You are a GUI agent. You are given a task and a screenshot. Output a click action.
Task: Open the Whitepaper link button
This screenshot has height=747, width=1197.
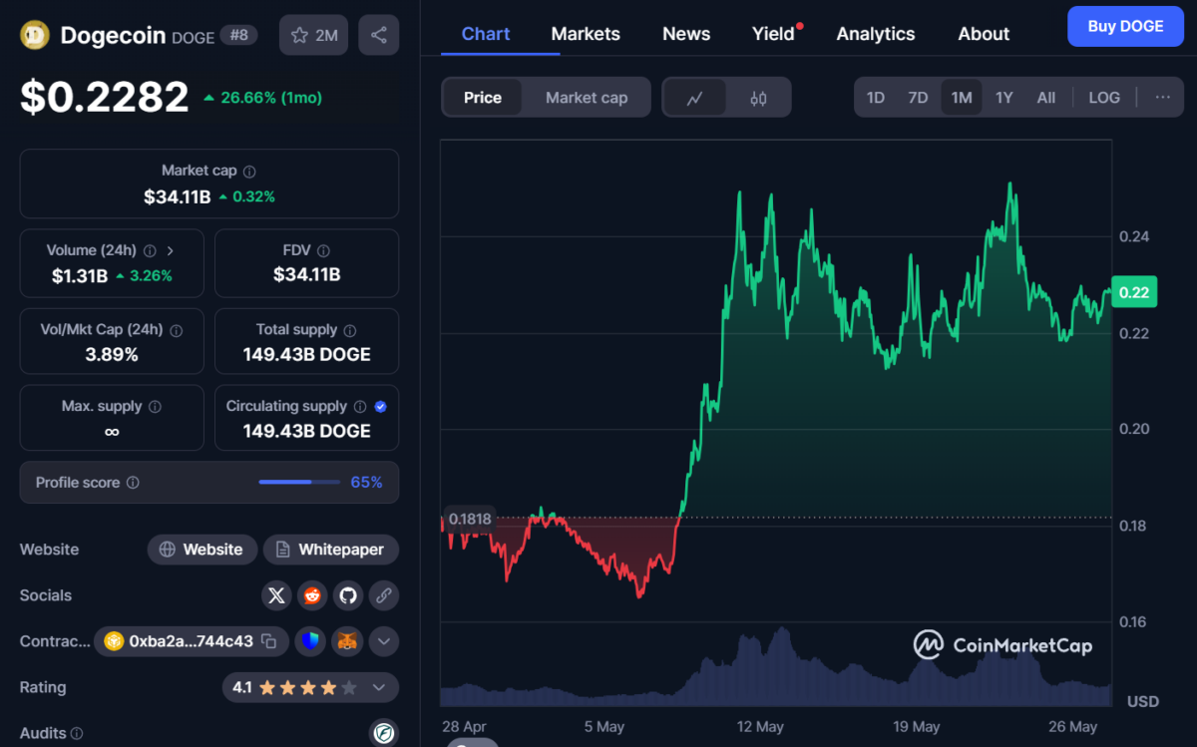[x=331, y=550]
